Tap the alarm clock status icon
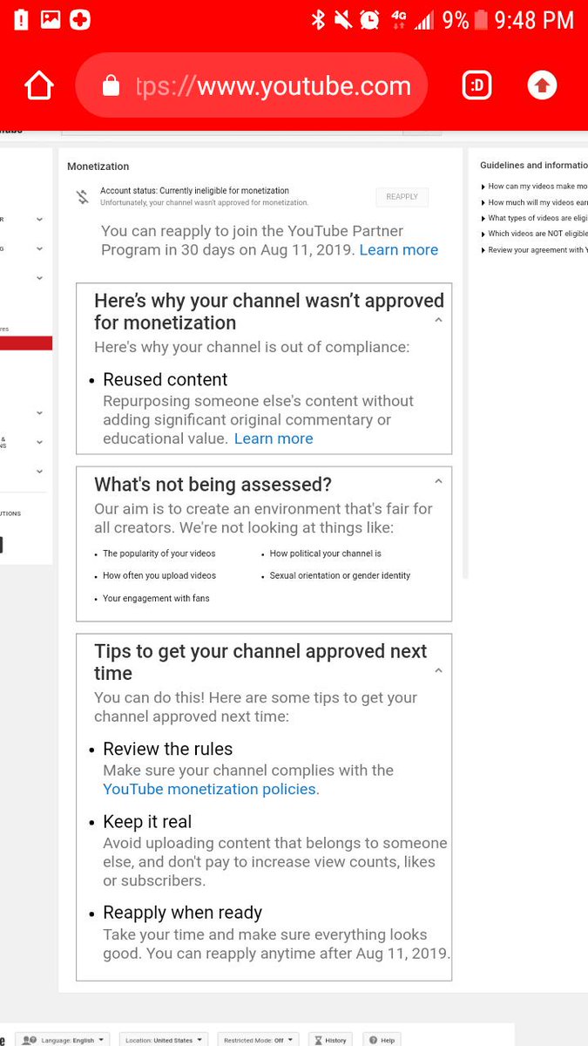Viewport: 588px width, 1046px height. (x=370, y=19)
